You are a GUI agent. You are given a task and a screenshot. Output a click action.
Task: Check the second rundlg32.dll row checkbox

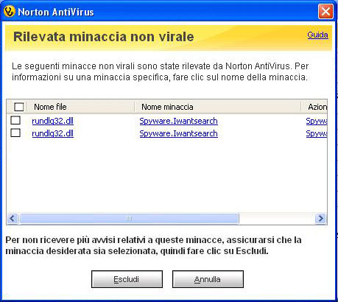[15, 133]
